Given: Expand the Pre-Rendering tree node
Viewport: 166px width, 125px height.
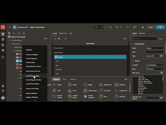Looking at the screenshot, I should click(9, 40).
